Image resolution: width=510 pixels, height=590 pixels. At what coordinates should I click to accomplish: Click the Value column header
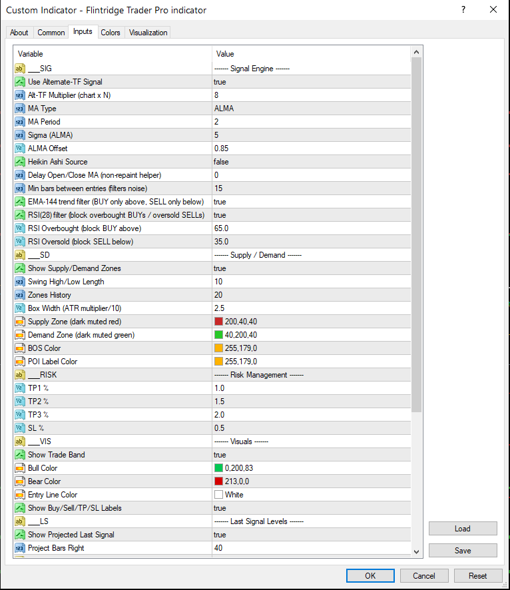[312, 54]
